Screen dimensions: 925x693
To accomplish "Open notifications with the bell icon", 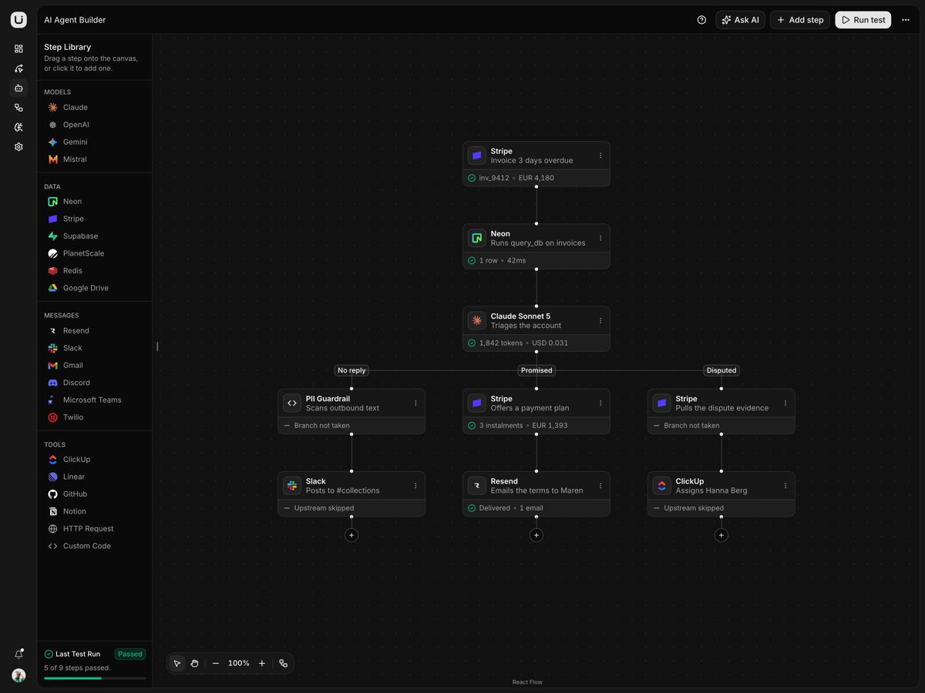I will click(18, 654).
